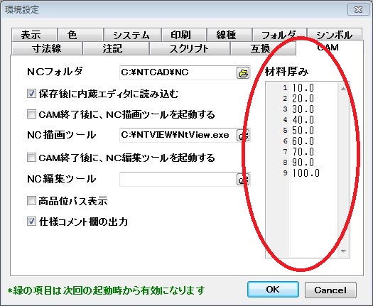Switch to the 表示 tab

pyautogui.click(x=34, y=35)
